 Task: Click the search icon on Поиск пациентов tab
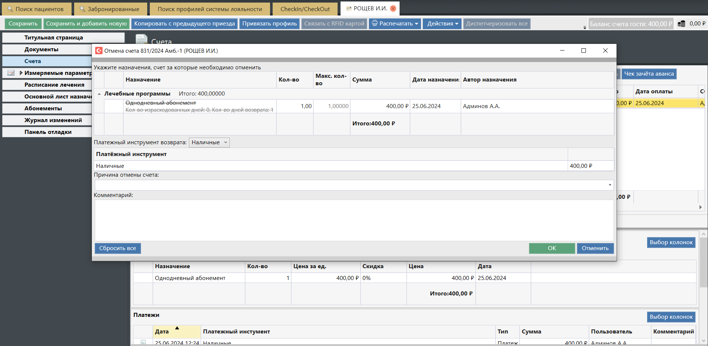[10, 9]
